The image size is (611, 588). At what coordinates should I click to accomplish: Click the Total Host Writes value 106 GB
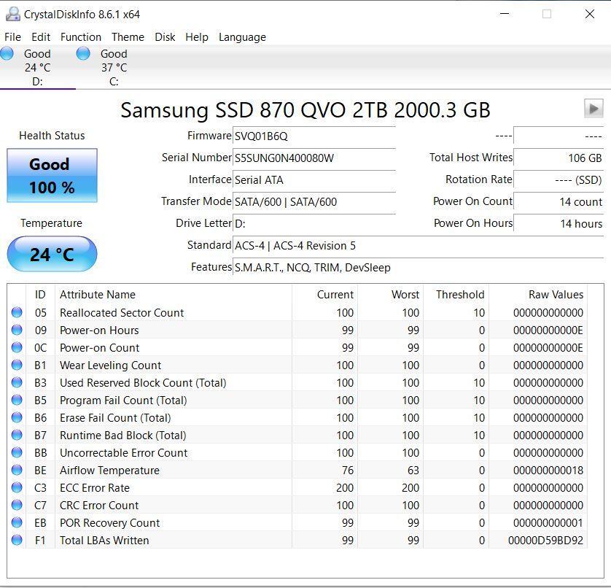coord(559,158)
